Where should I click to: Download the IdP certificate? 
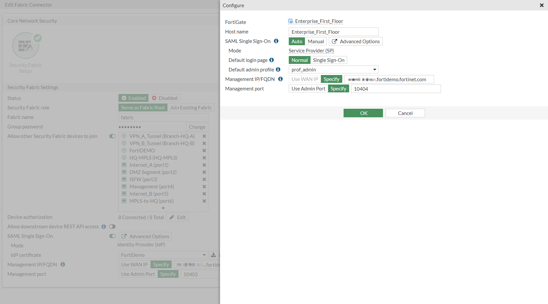point(213,255)
